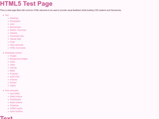159x119 pixels.
Task: Open the Textareas link
Action: click(x=14, y=105)
